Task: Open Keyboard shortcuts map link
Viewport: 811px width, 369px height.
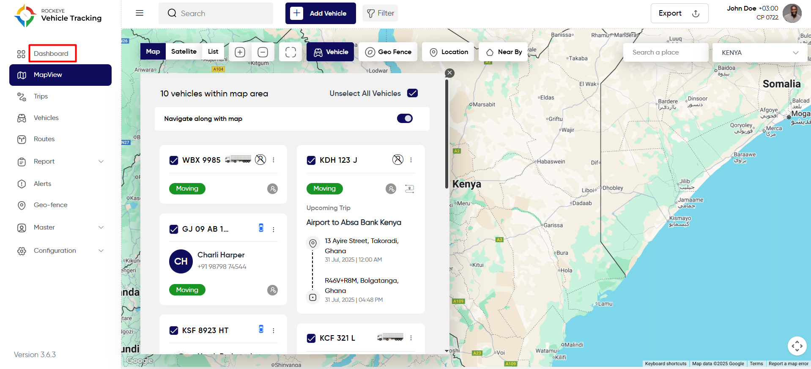Action: (x=666, y=364)
